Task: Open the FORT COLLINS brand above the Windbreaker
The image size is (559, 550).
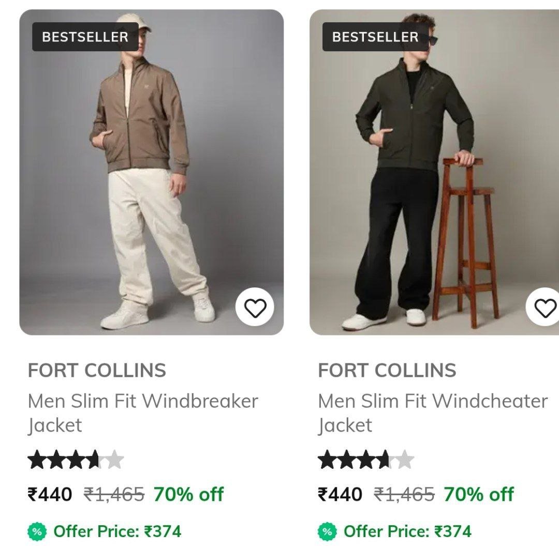Action: pyautogui.click(x=97, y=370)
